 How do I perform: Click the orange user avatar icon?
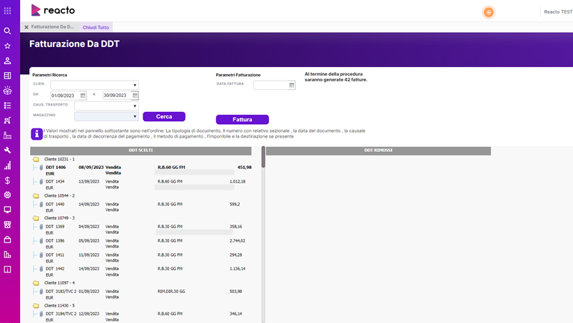click(x=488, y=12)
